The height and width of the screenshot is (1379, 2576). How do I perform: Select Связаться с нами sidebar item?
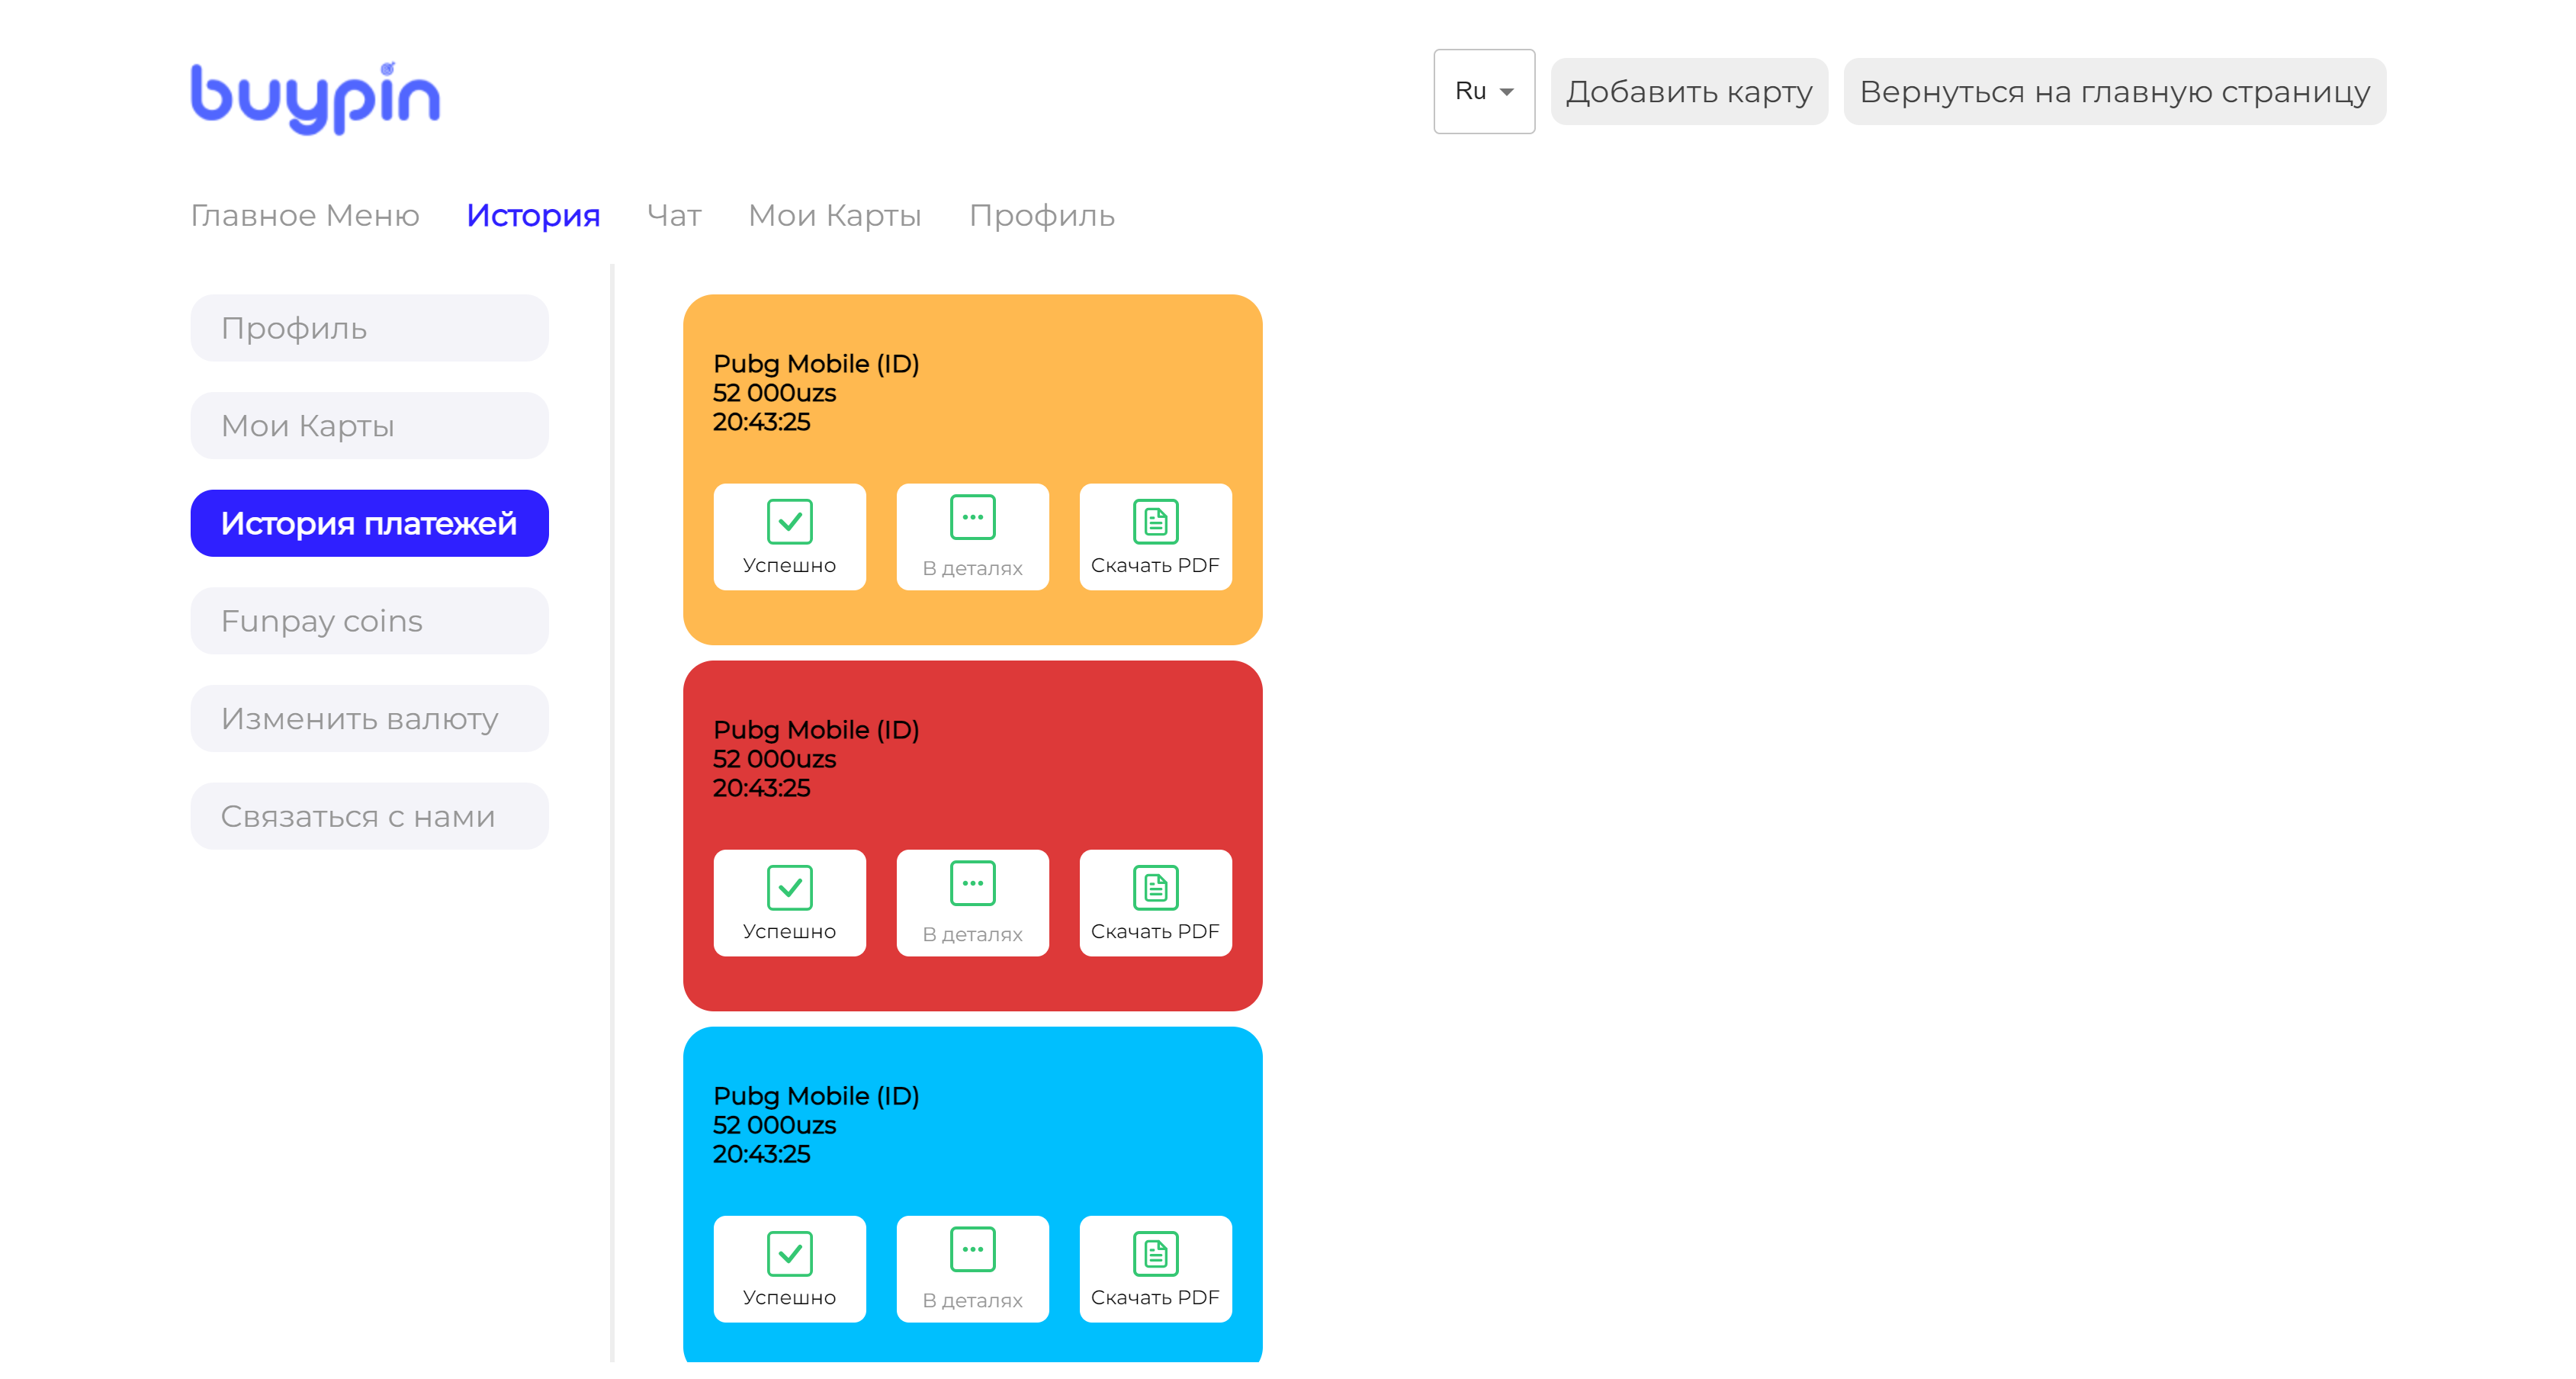pyautogui.click(x=369, y=817)
